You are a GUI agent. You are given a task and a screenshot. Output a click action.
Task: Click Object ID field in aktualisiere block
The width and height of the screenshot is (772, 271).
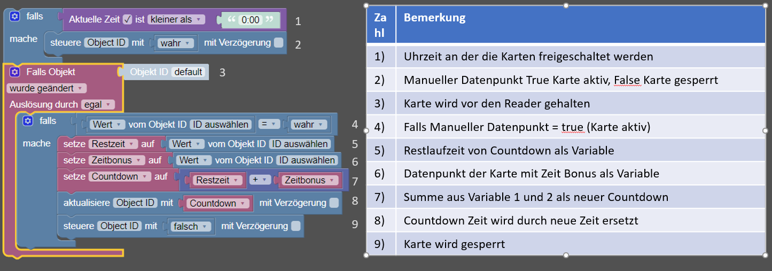(136, 203)
